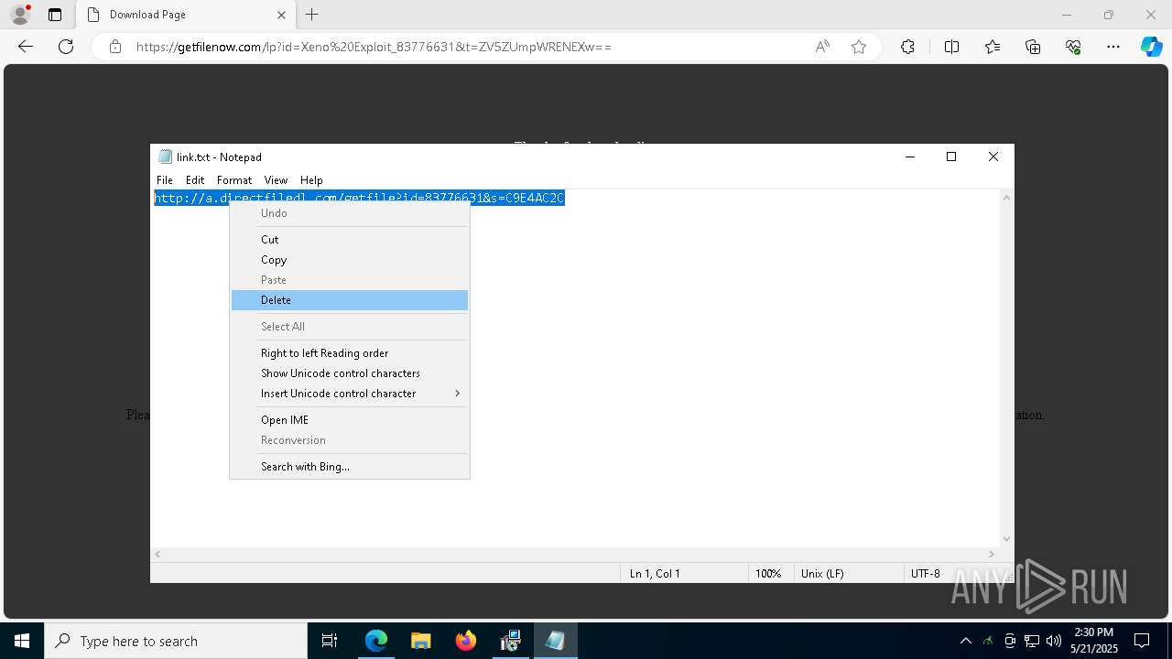Open File Explorer from taskbar
1172x659 pixels.
pos(420,641)
